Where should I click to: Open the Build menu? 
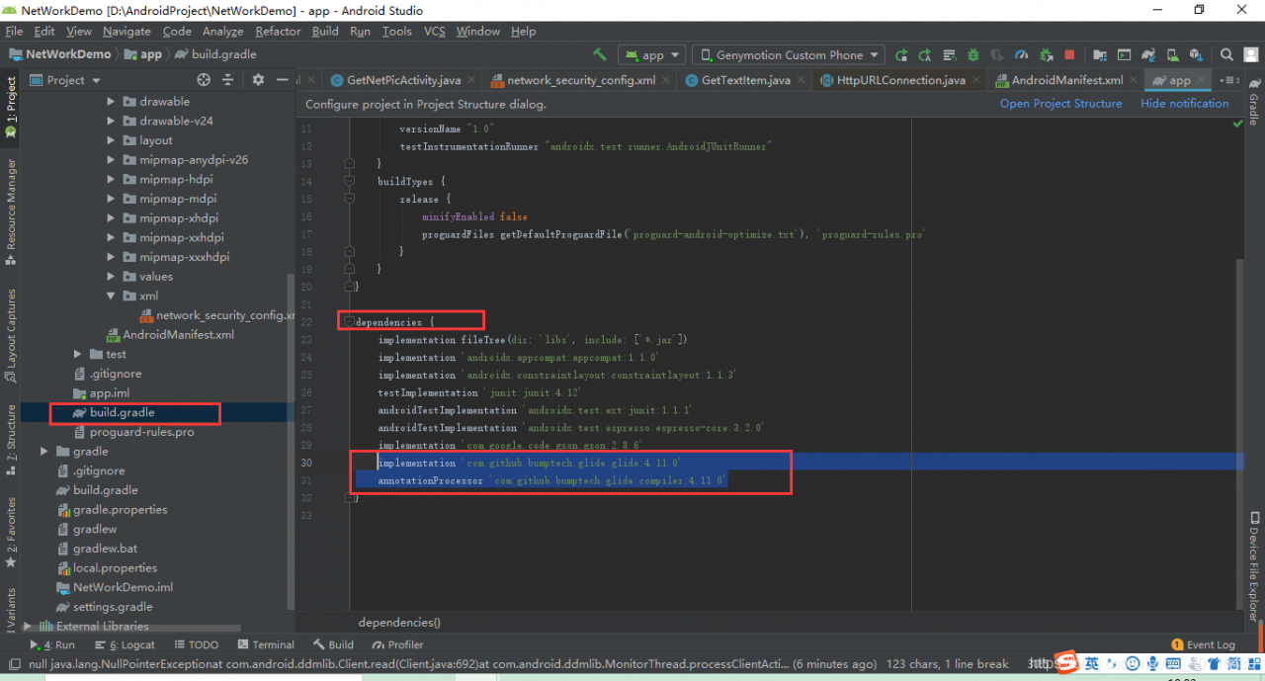coord(325,32)
